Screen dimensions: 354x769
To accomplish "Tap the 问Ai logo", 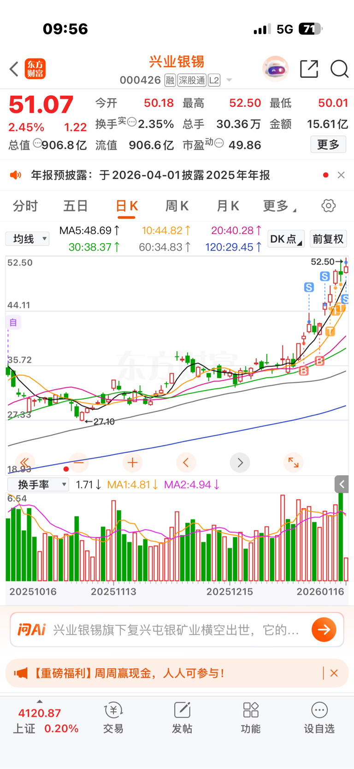I will (32, 629).
